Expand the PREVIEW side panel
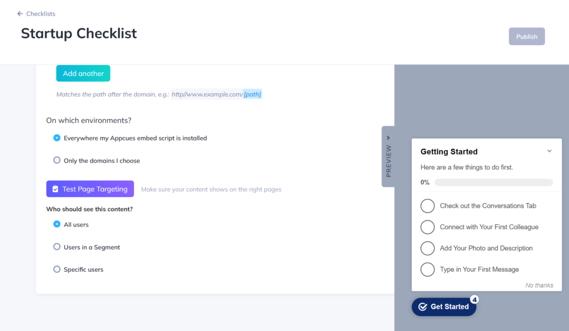 [x=387, y=137]
